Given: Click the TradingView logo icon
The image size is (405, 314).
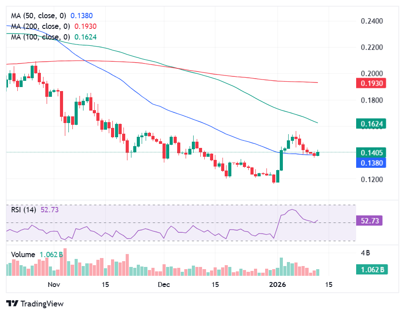Looking at the screenshot, I should (12, 304).
